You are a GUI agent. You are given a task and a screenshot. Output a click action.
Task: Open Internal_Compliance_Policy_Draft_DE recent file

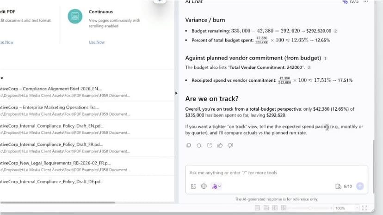coord(86,182)
